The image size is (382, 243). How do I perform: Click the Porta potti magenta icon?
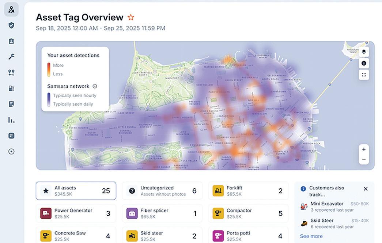[218, 236]
